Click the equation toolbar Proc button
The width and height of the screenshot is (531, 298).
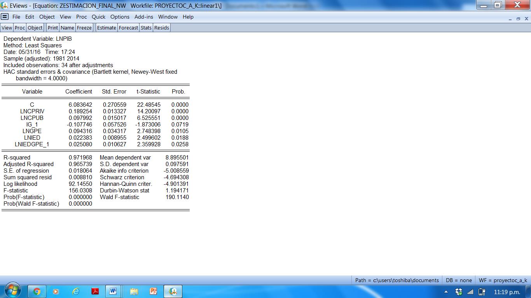[x=20, y=28]
